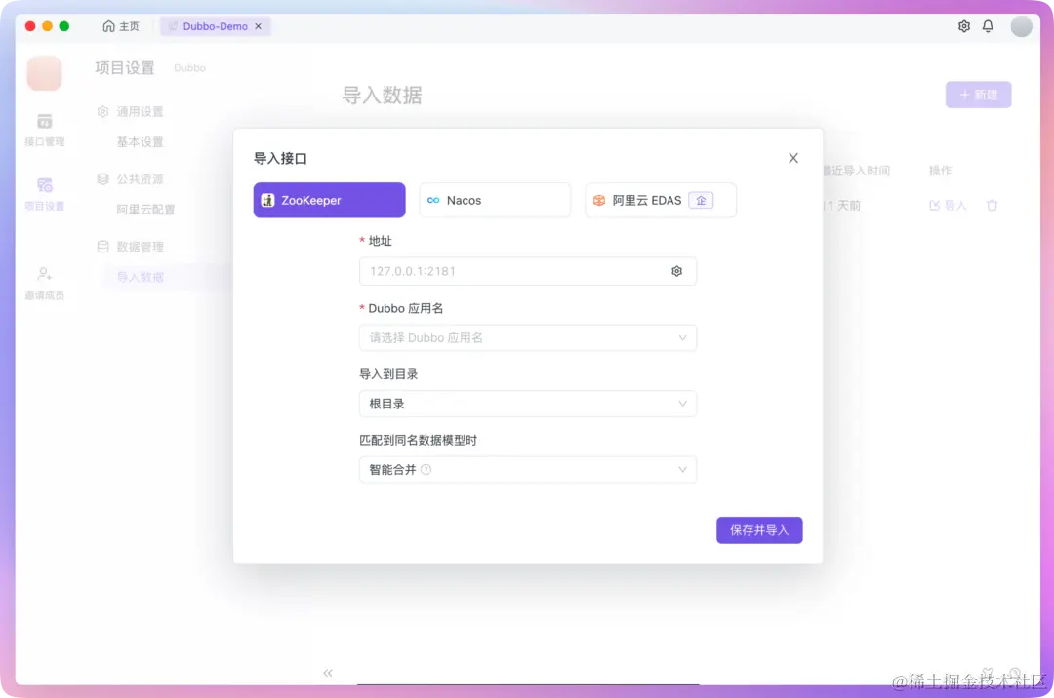Select the 项目设置 sidebar icon
Screen dimensions: 1054x698
tap(44, 190)
